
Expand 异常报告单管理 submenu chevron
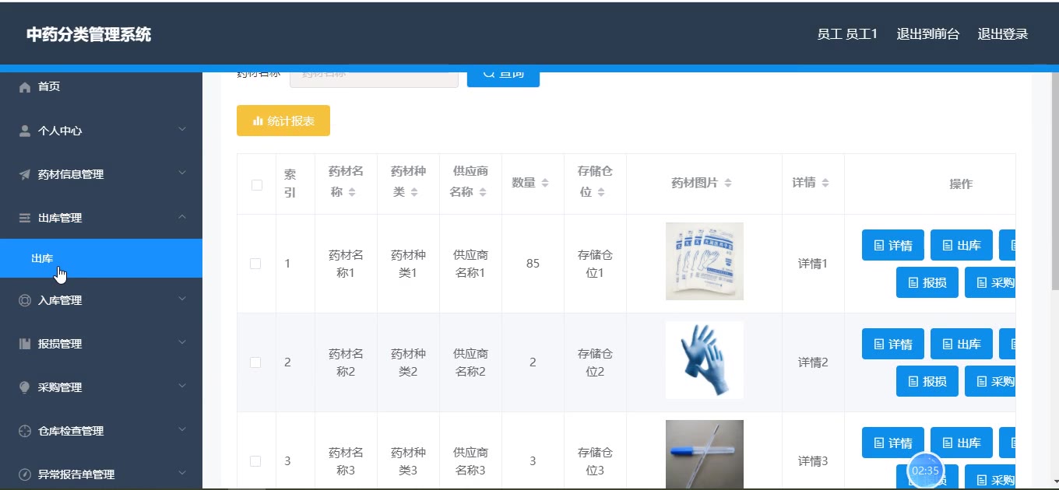(182, 473)
